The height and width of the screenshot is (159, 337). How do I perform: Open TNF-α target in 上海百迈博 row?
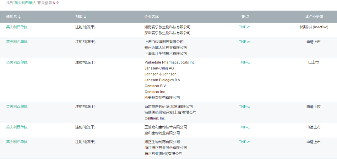tap(244, 42)
